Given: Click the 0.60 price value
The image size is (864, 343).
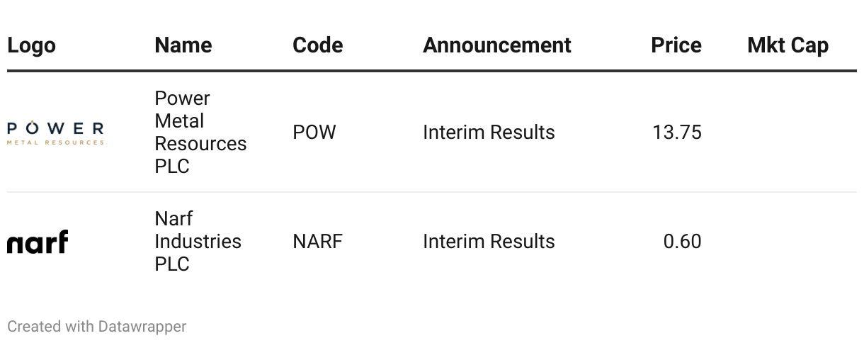Looking at the screenshot, I should 682,242.
